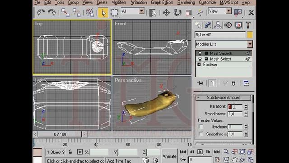Viewport: 289px width, 163px height.
Task: Step to the next frame
Action: coord(208,152)
